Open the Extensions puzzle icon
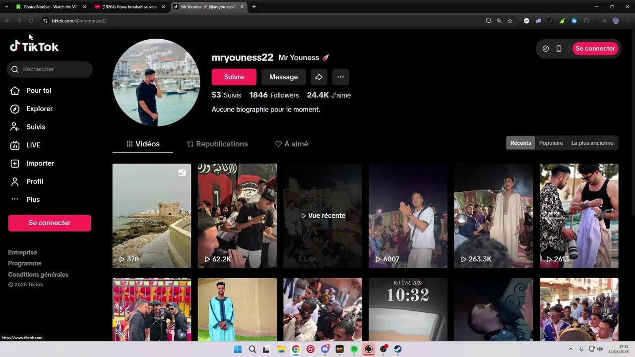This screenshot has width=635, height=357. (x=586, y=21)
